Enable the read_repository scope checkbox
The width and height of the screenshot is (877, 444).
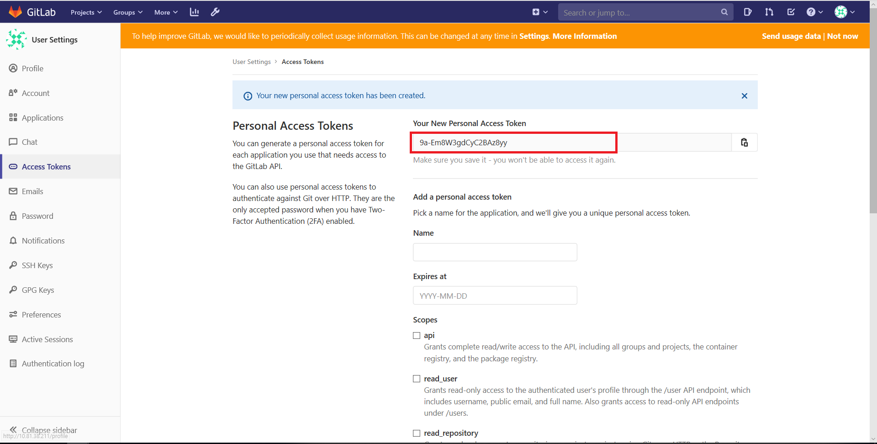417,433
